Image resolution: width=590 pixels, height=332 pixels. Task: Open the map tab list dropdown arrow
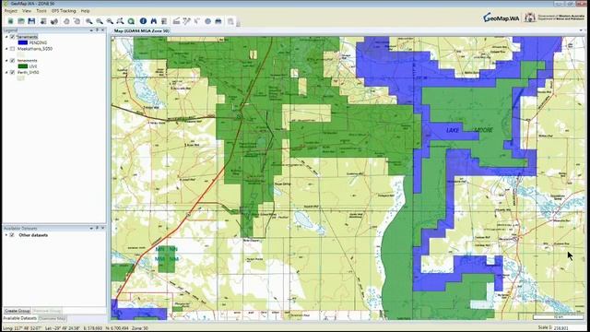[x=581, y=30]
